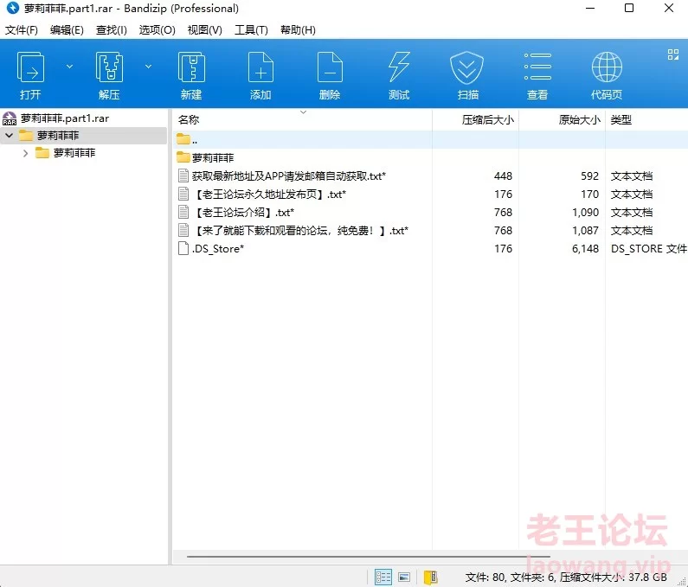Click the Code page (代码页) globe icon
688x587 pixels.
point(607,67)
